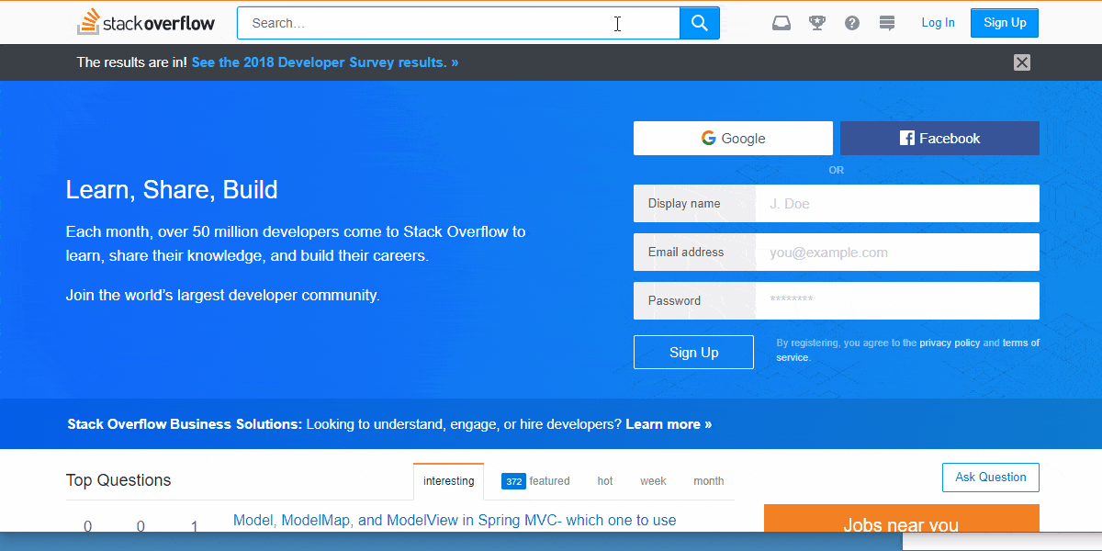Open the achievements trophy icon

[x=817, y=23]
